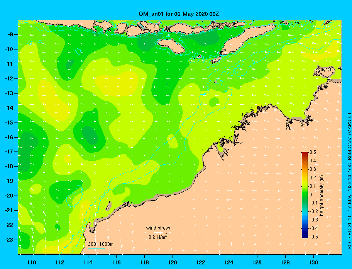352x269 pixels.
Task: Click colorbar value 0.4
Action: tap(313, 161)
